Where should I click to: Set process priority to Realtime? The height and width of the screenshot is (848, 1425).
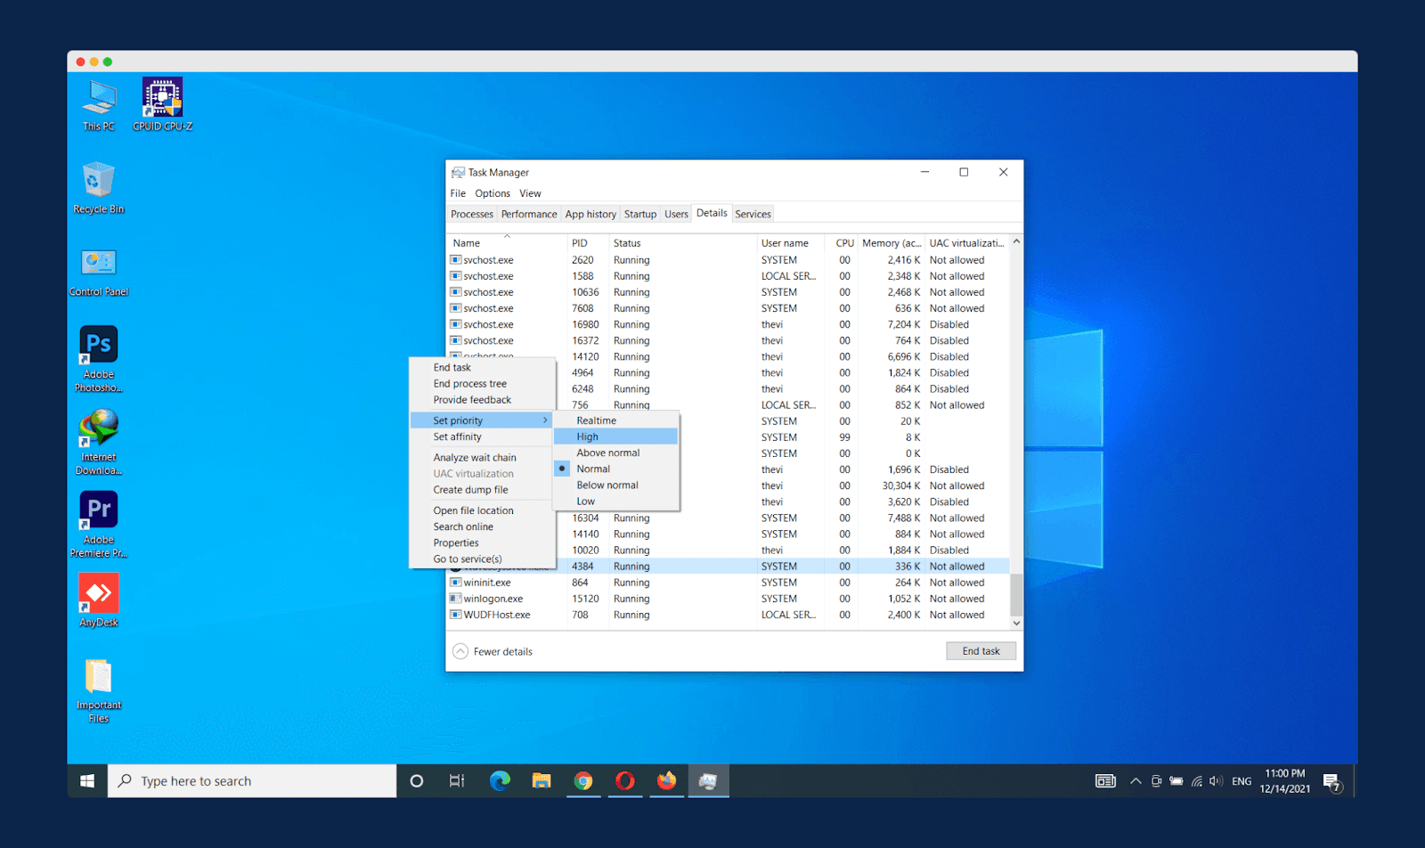(595, 420)
